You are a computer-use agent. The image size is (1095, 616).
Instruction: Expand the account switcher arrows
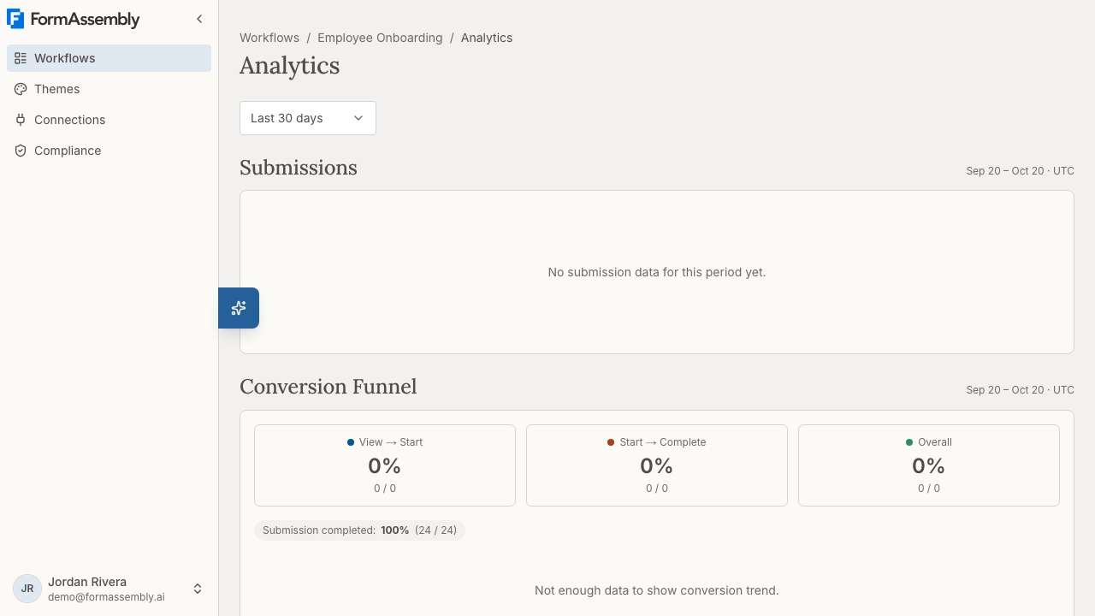(198, 589)
